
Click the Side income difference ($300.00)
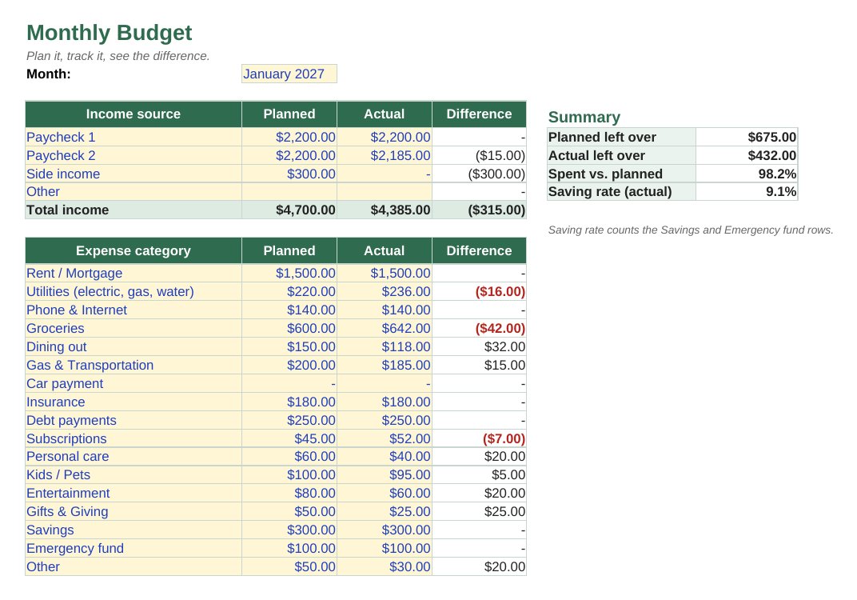[479, 174]
